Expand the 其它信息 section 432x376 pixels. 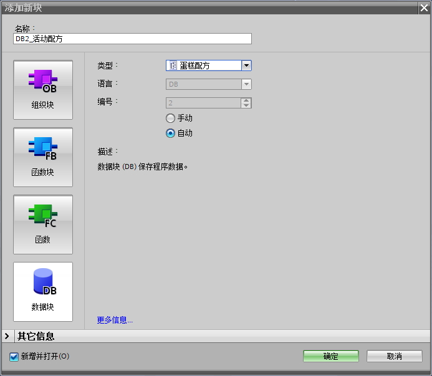click(x=7, y=336)
